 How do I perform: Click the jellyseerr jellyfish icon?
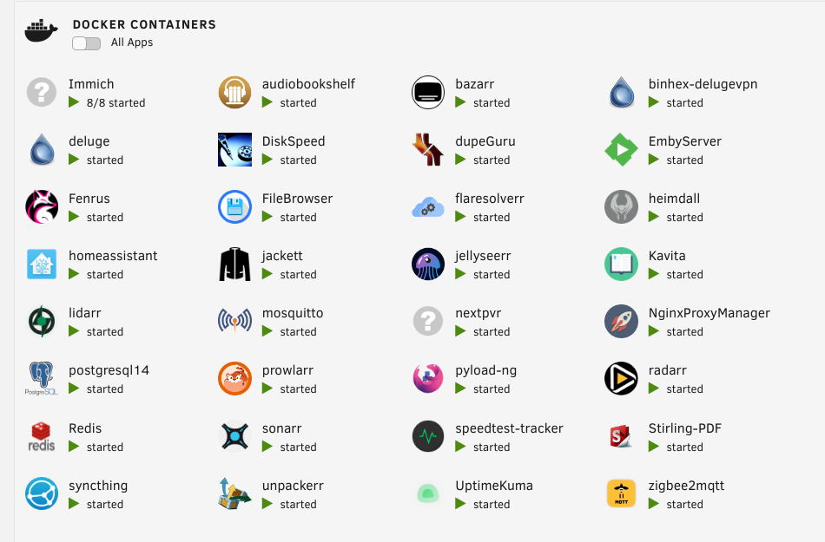coord(428,264)
